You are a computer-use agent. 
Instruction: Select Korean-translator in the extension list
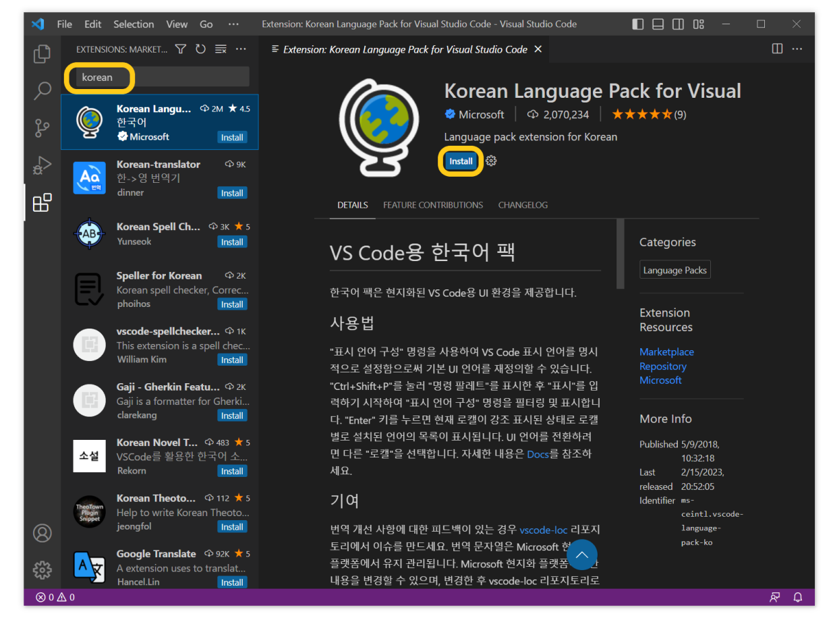(159, 178)
